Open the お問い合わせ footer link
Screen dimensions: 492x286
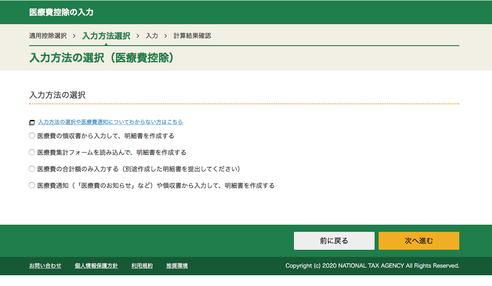[x=45, y=266]
